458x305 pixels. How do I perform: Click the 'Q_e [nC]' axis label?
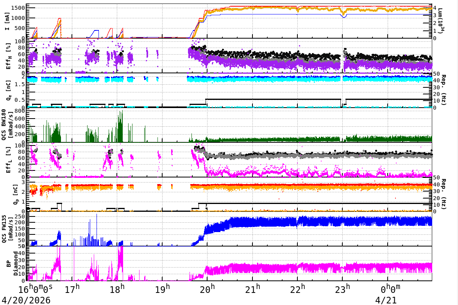pyautogui.click(x=9, y=90)
